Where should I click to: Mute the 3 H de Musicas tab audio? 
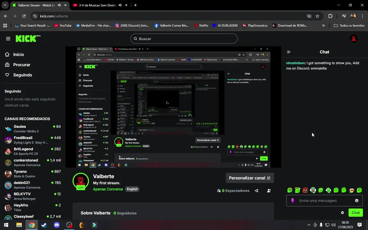tap(120, 5)
